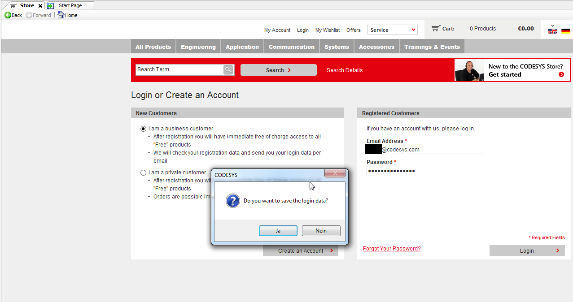The image size is (573, 302).
Task: Click the red Get started arrow icon
Action: 561,74
